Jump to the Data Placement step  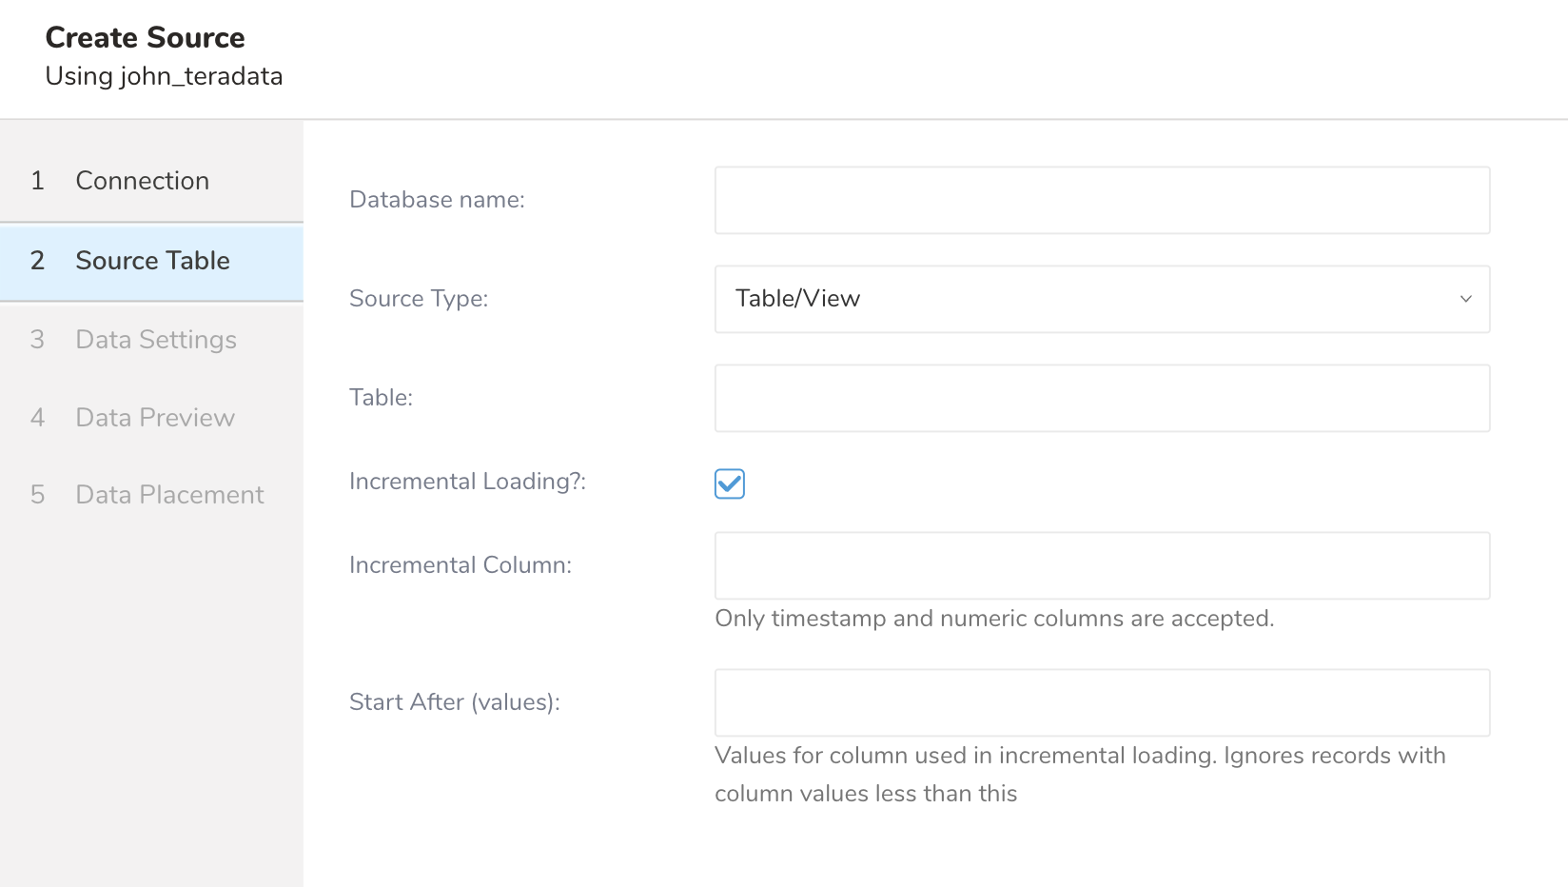click(169, 495)
